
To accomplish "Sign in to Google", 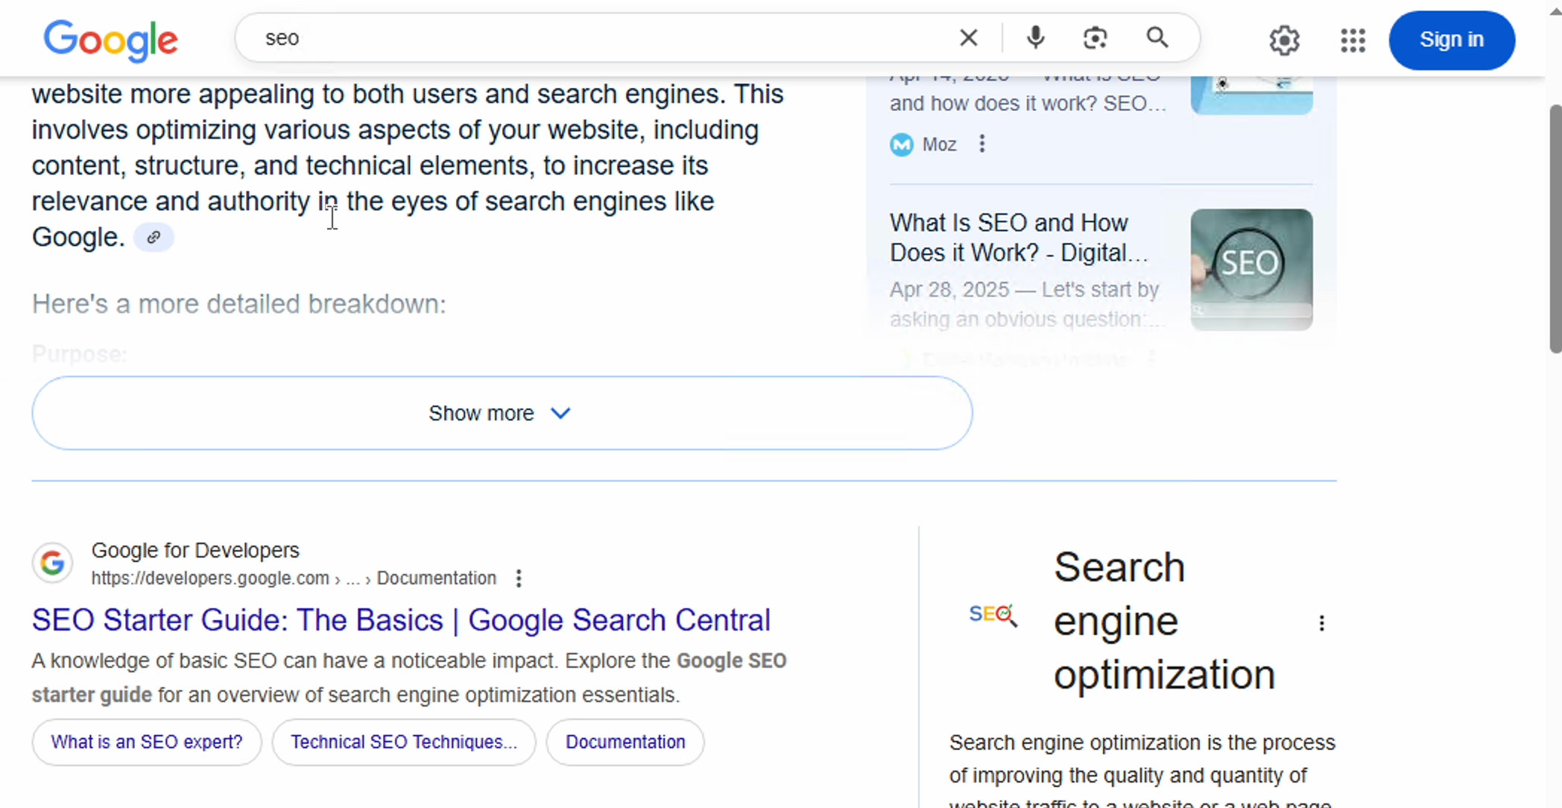I will [1450, 40].
